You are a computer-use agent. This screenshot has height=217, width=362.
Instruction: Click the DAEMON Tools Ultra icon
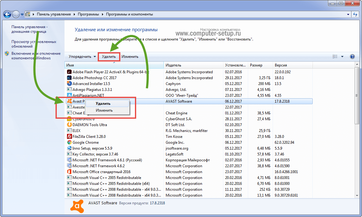click(69, 125)
